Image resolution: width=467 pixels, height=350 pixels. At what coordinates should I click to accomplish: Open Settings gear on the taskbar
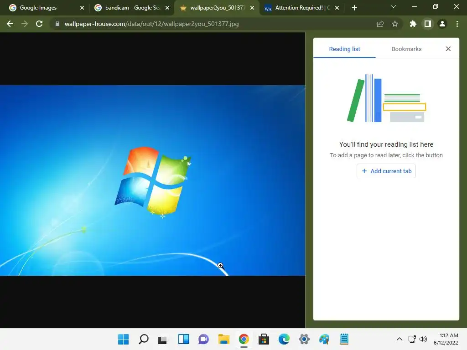point(304,339)
